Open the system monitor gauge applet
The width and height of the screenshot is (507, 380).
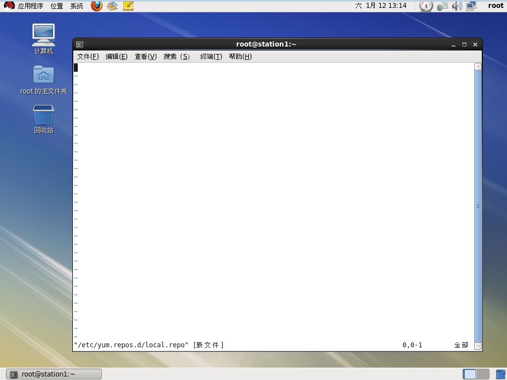pyautogui.click(x=426, y=6)
